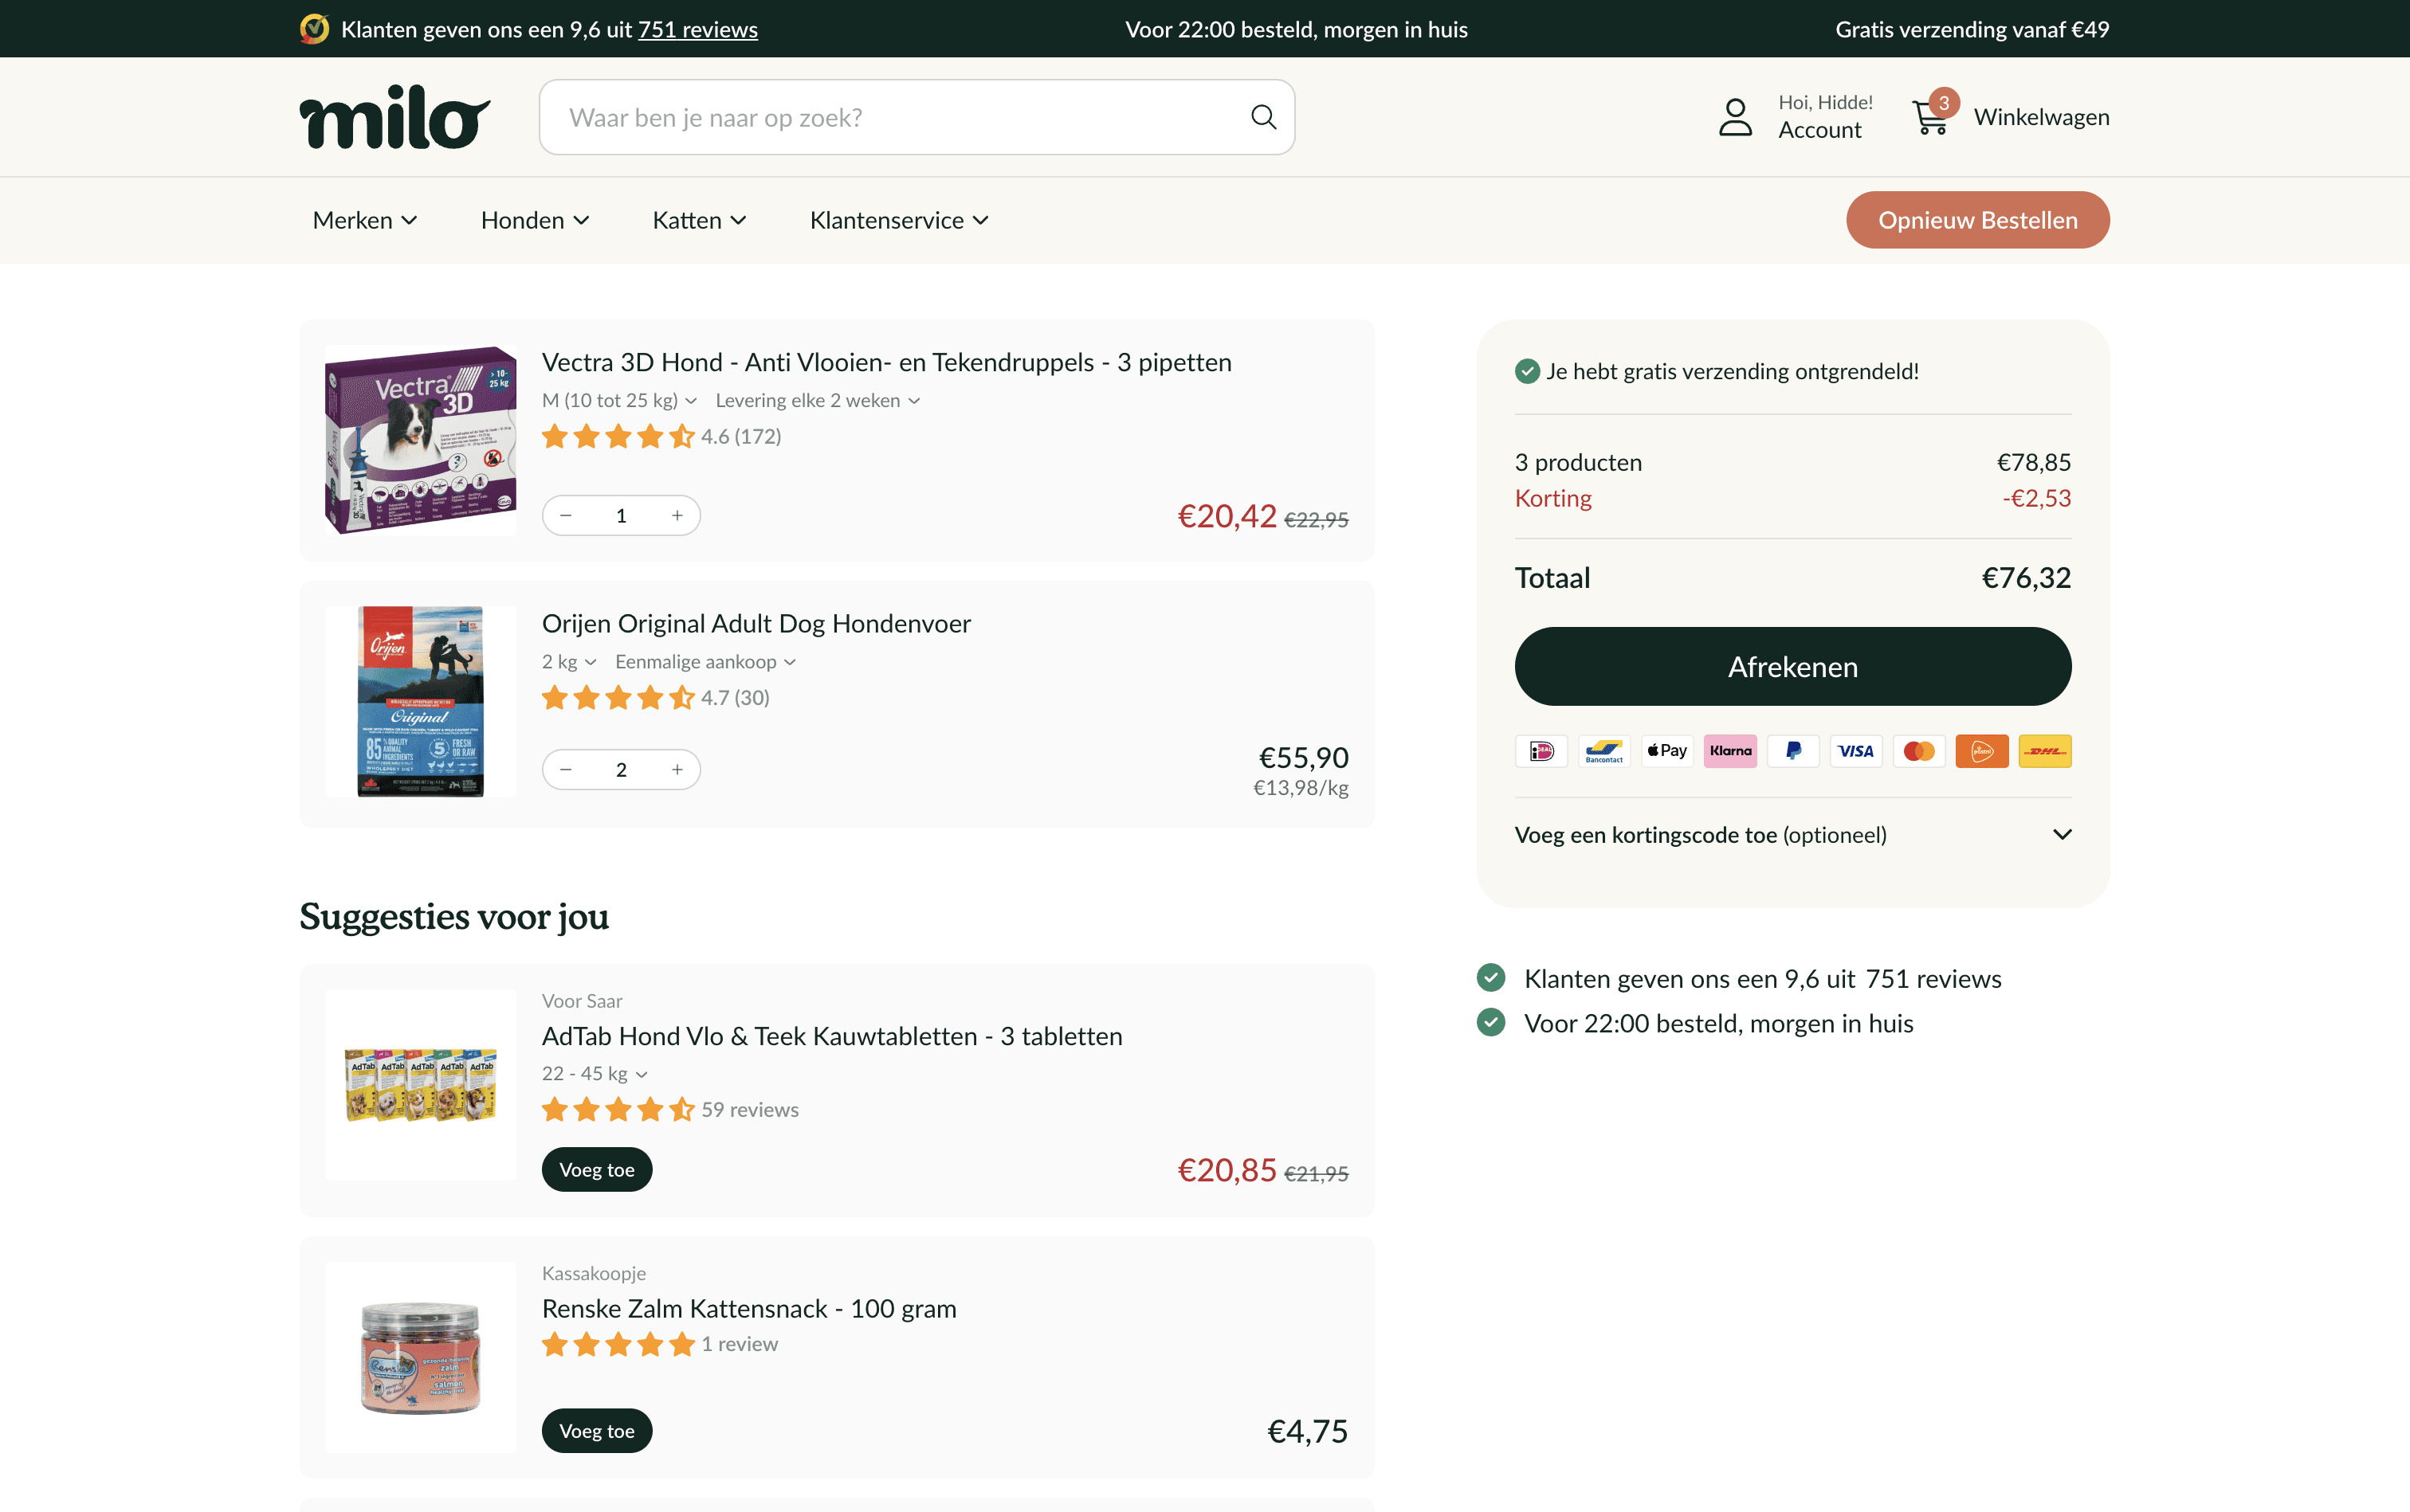Open the Merken menu
Image resolution: width=2410 pixels, height=1512 pixels.
point(364,220)
